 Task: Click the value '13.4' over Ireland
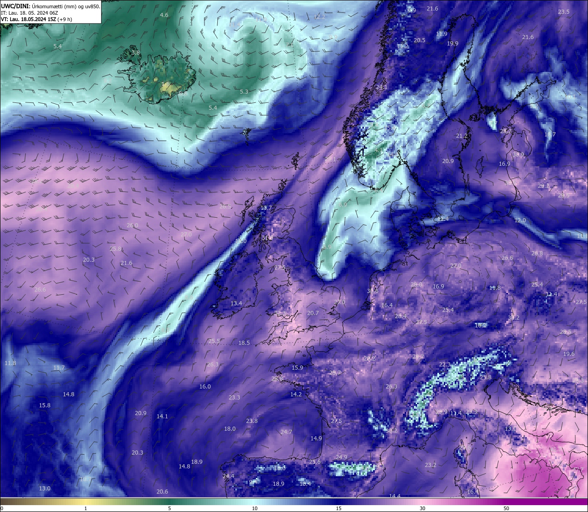tap(236, 304)
